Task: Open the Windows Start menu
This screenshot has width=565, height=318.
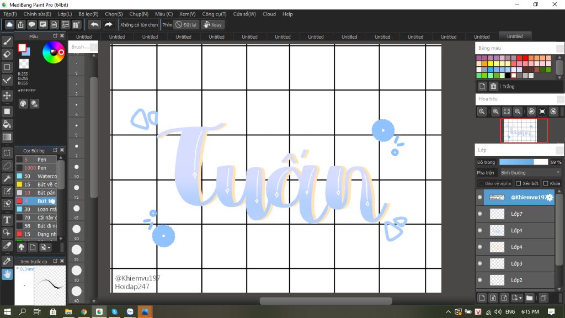Action: (x=7, y=311)
